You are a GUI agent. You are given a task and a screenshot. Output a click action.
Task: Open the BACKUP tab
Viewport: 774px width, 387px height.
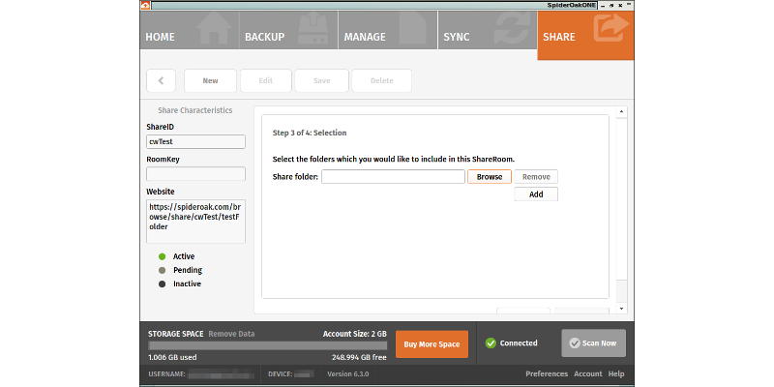[264, 37]
